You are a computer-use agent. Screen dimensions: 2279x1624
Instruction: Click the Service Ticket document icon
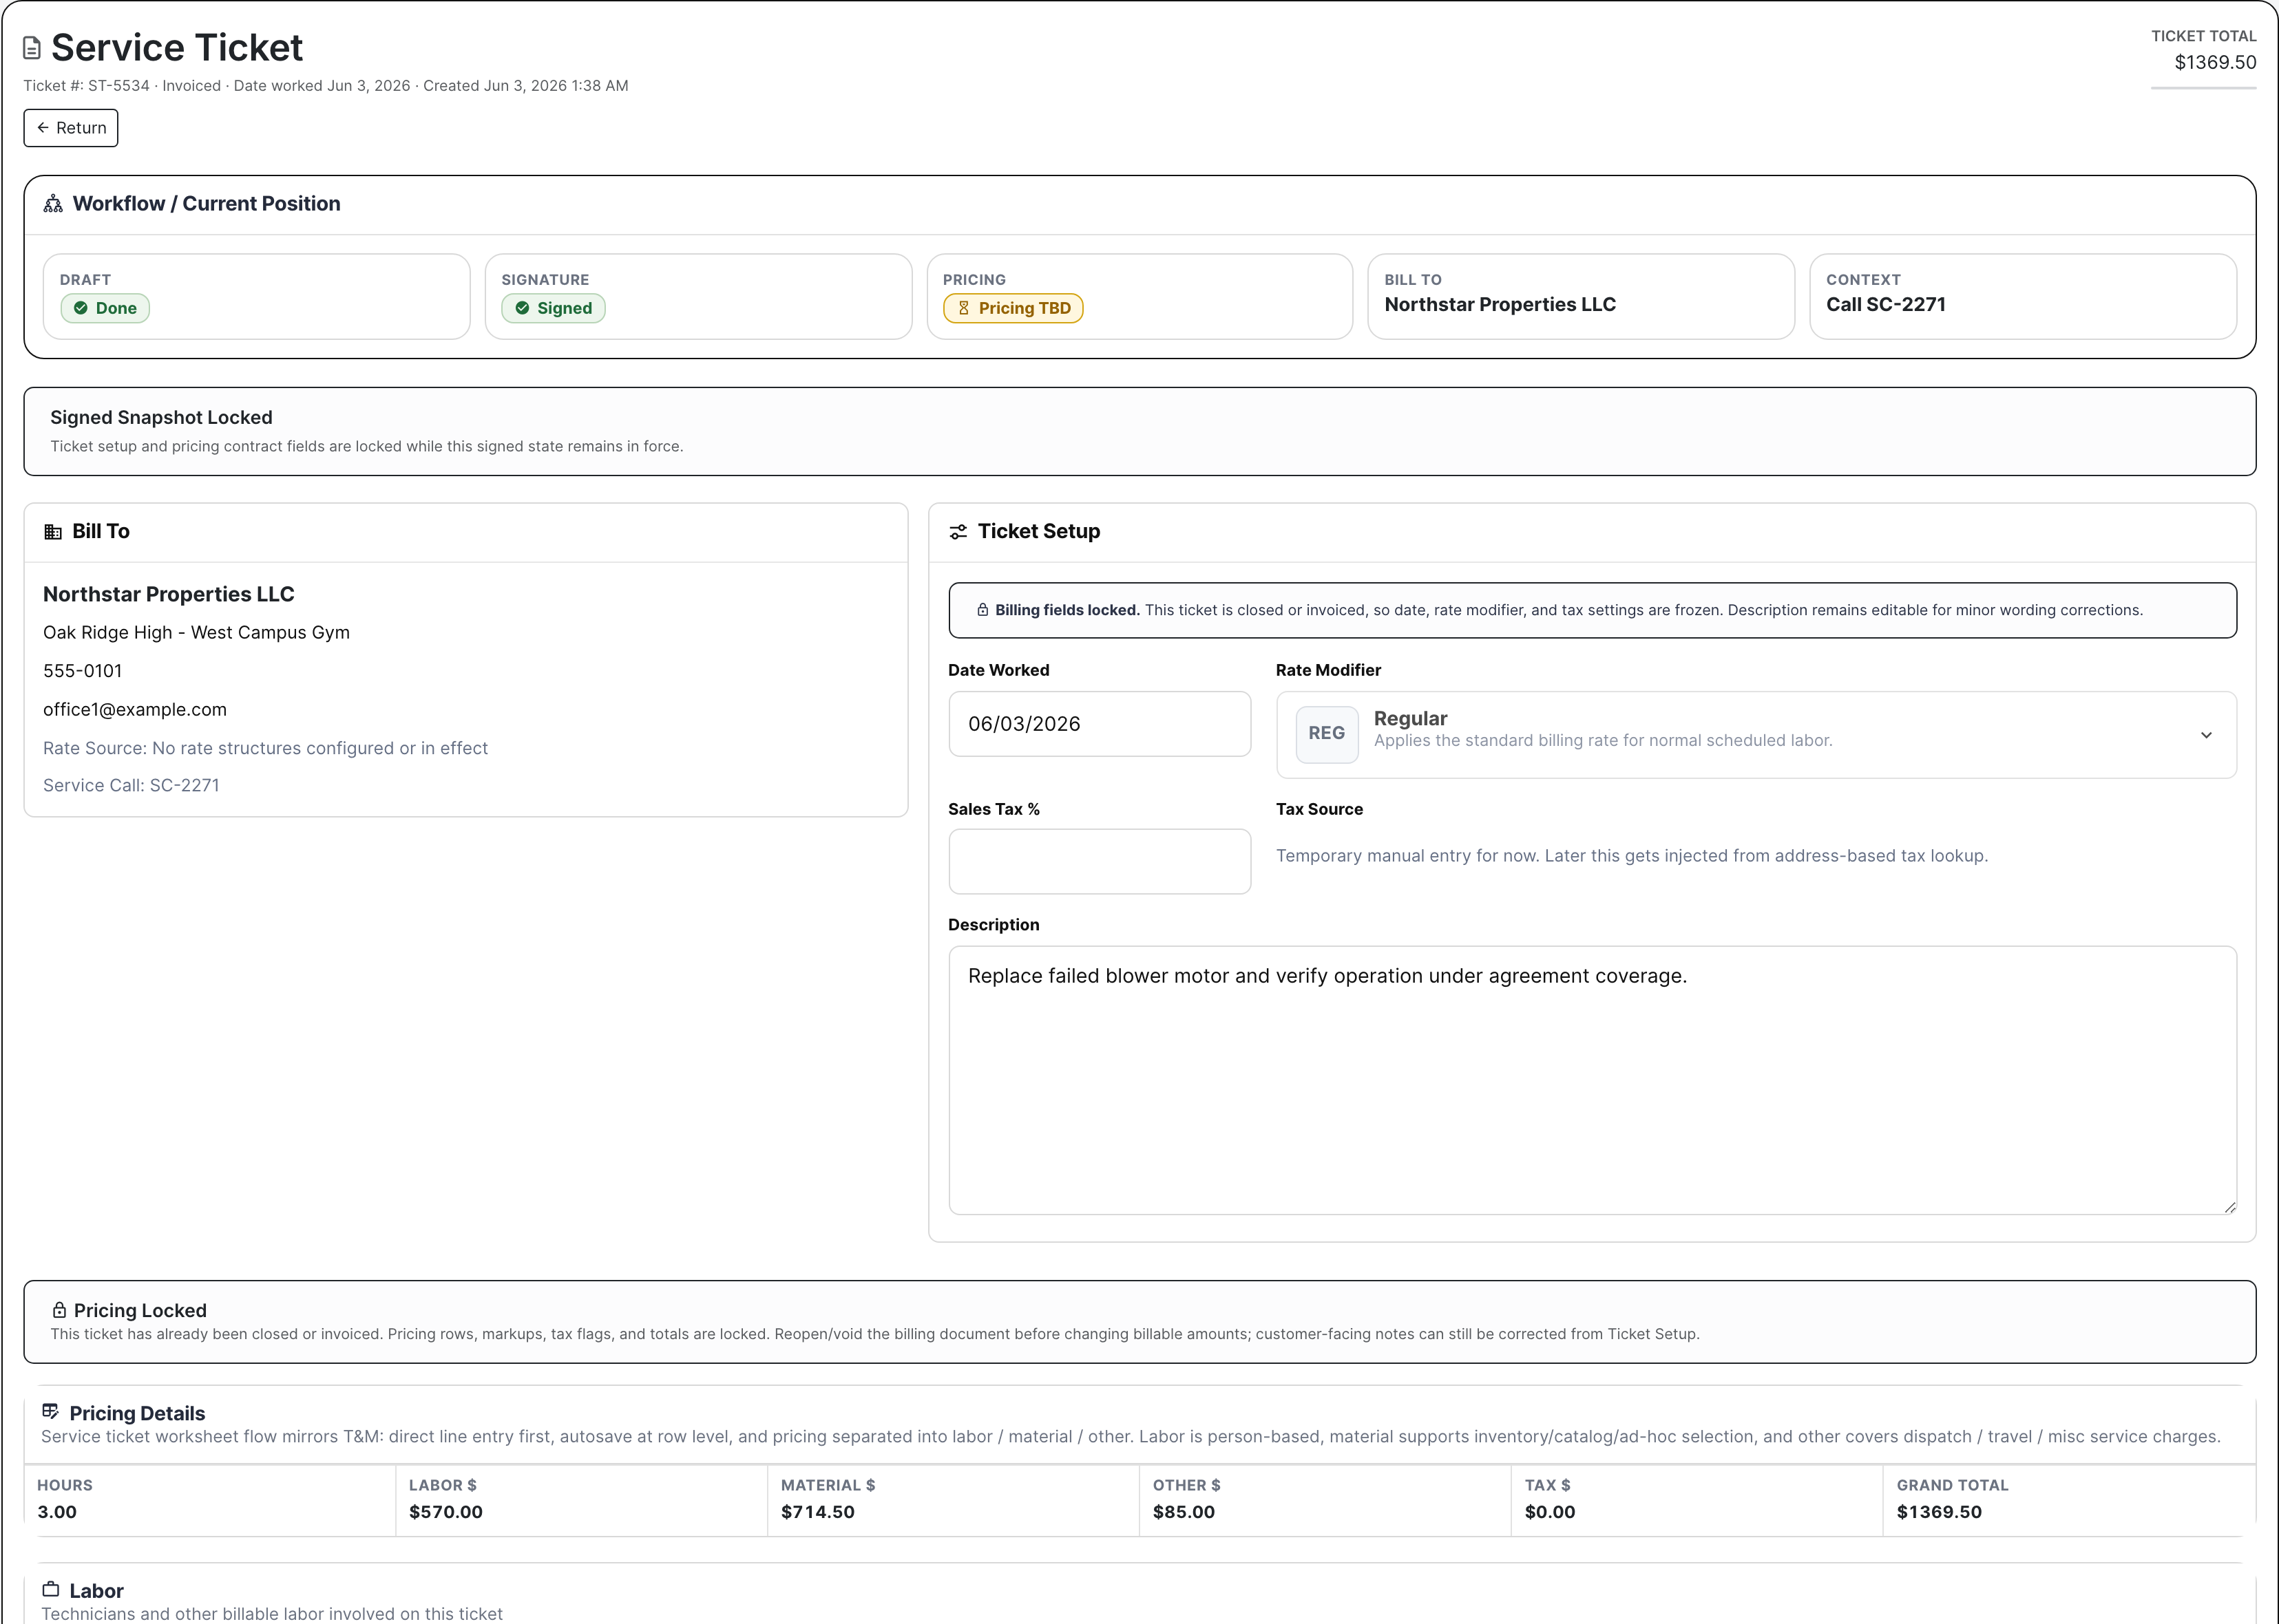pyautogui.click(x=32, y=48)
